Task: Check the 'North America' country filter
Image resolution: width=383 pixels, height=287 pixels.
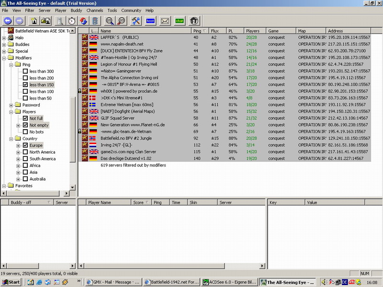Action: pyautogui.click(x=25, y=152)
